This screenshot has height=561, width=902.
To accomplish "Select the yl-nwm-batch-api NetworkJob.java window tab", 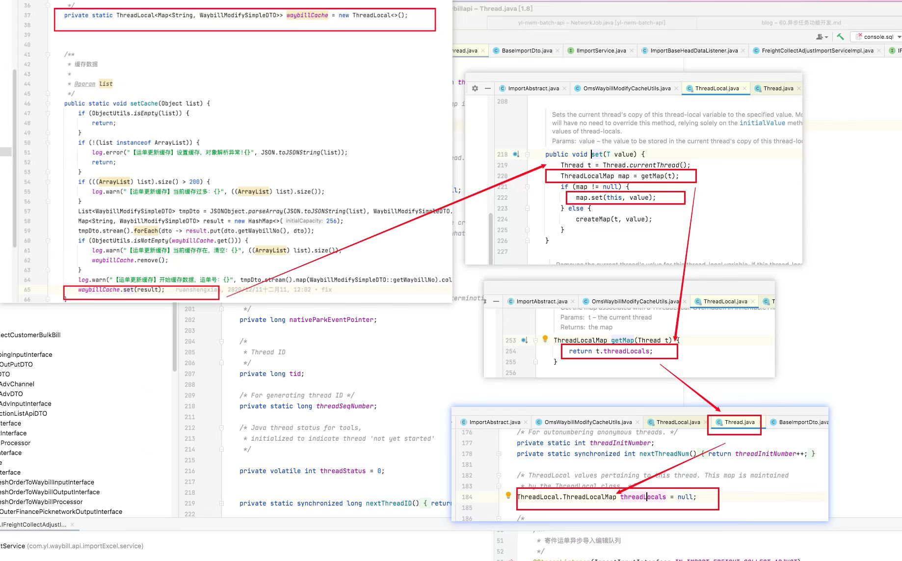I will coord(591,23).
